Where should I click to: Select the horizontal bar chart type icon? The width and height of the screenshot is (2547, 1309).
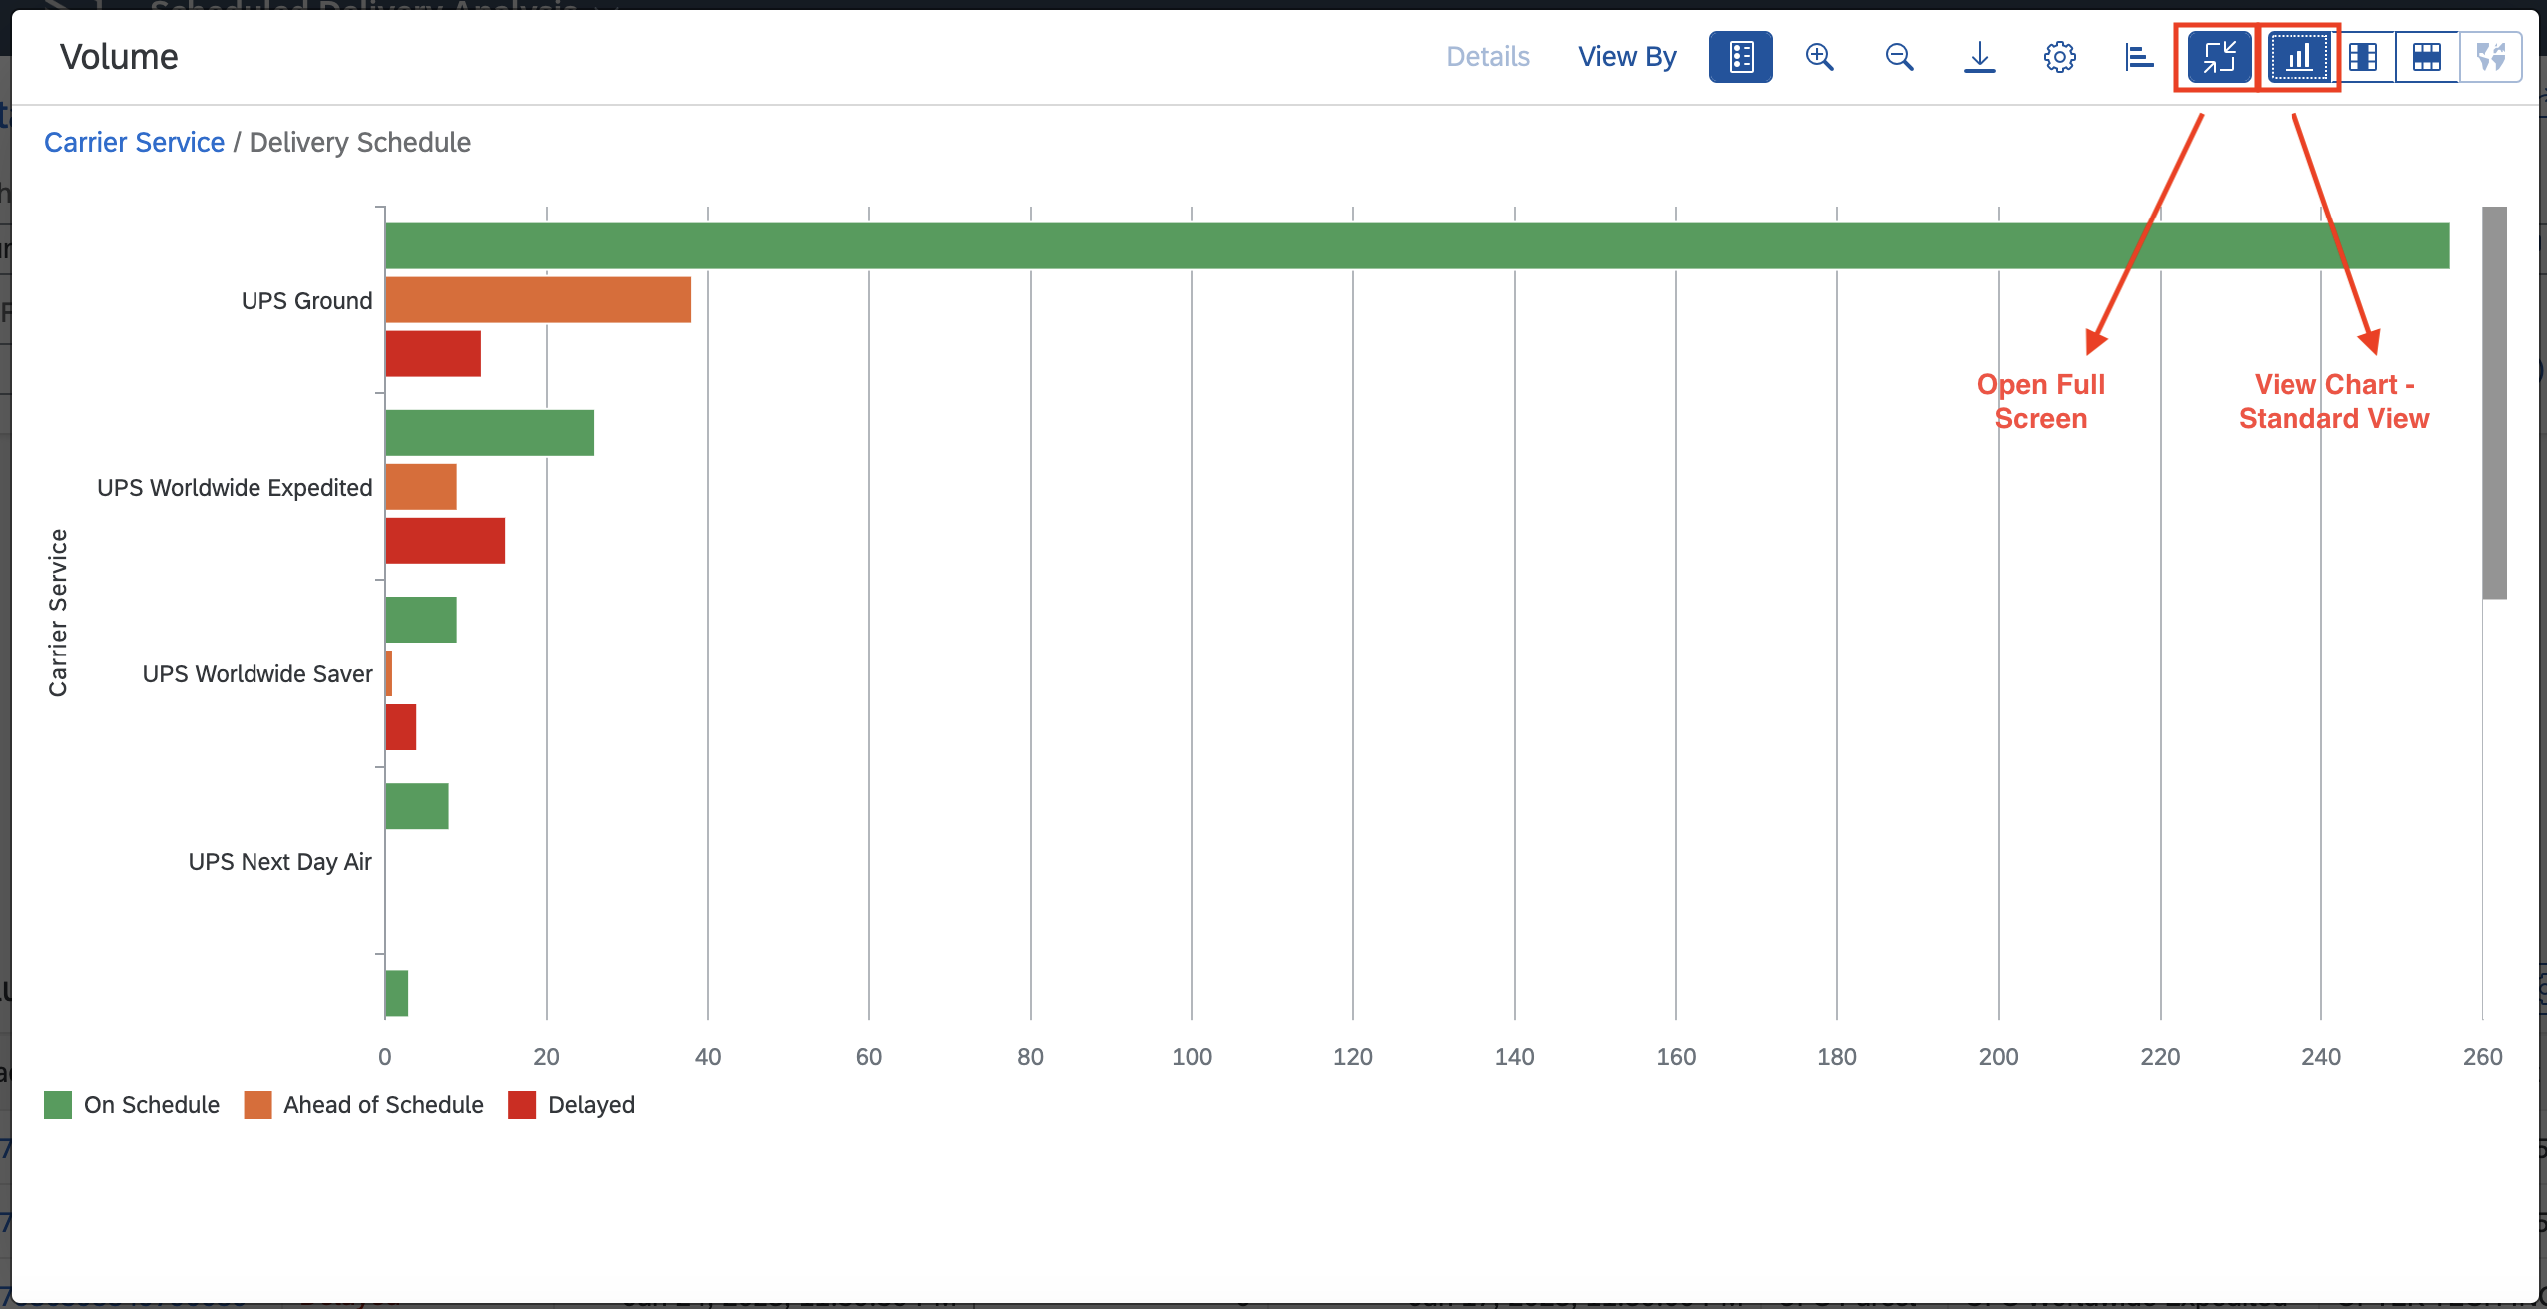2139,57
